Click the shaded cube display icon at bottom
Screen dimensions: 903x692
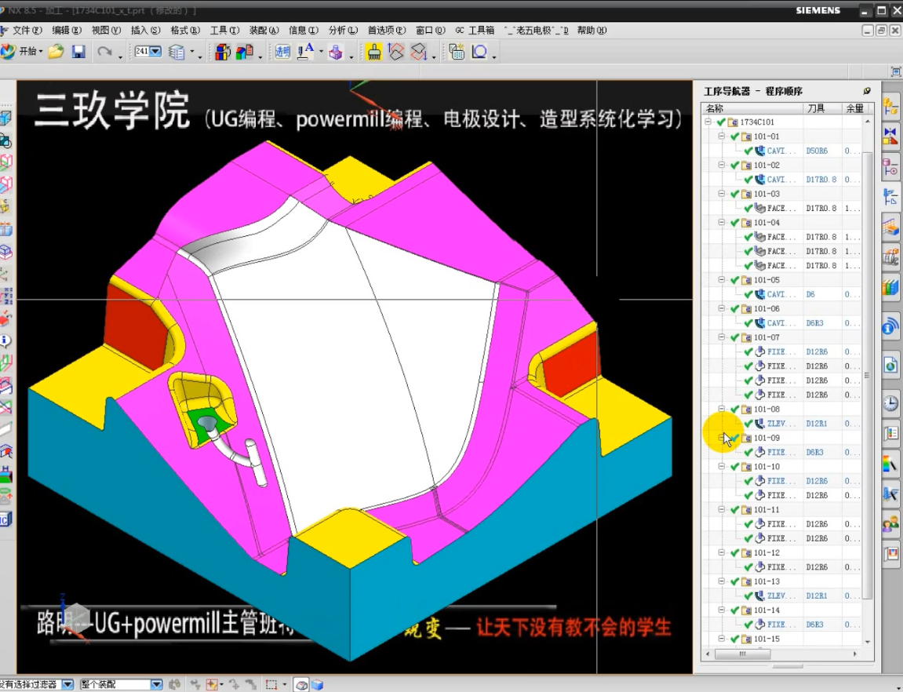click(x=317, y=684)
